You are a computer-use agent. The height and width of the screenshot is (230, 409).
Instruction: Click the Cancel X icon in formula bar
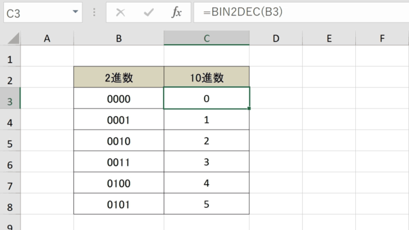120,12
